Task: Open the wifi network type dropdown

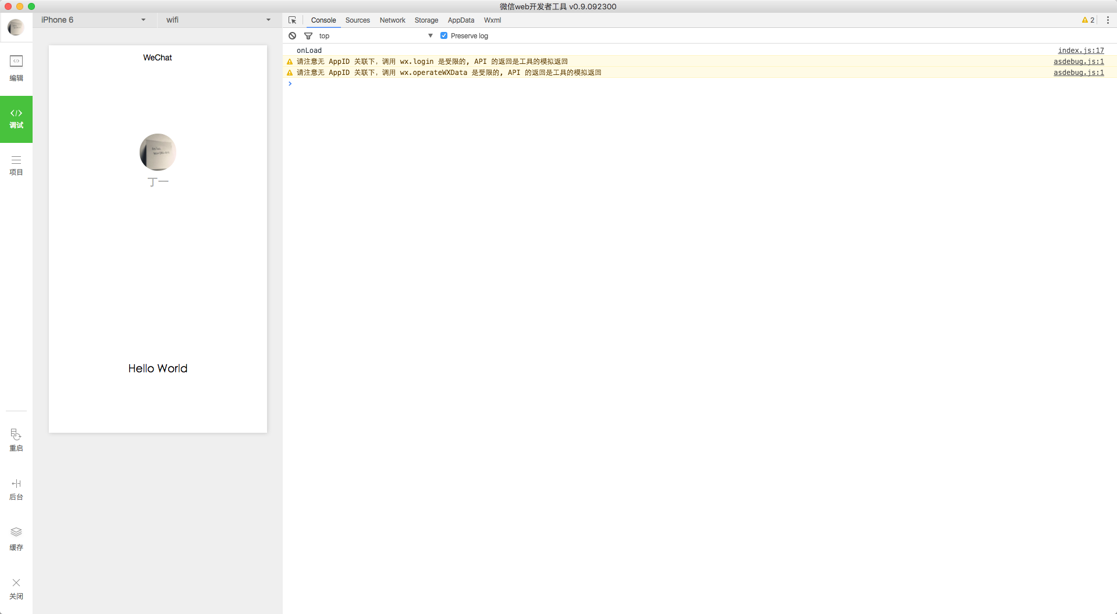Action: coord(218,20)
